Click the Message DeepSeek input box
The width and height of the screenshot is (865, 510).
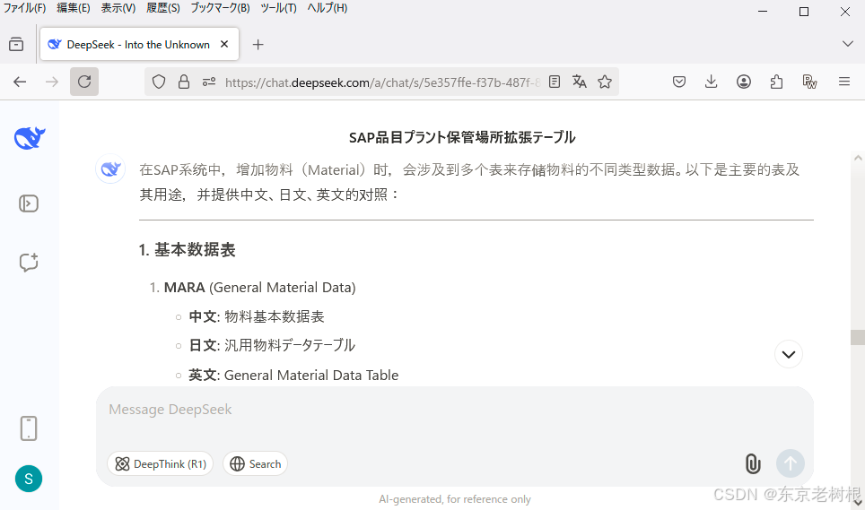(x=455, y=411)
